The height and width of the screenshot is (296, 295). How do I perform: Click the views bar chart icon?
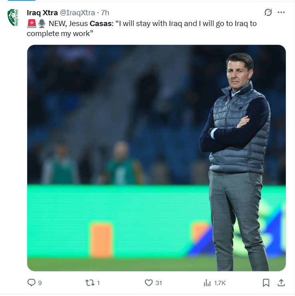click(x=207, y=283)
